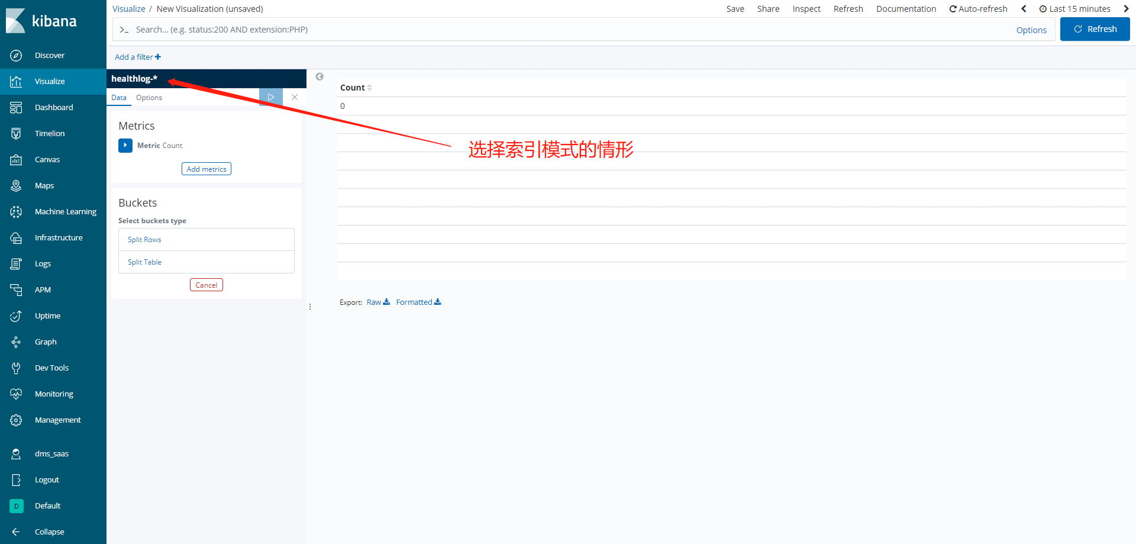Expand the Metric Count toggle
Screen dimensions: 1136x544
pyautogui.click(x=125, y=146)
